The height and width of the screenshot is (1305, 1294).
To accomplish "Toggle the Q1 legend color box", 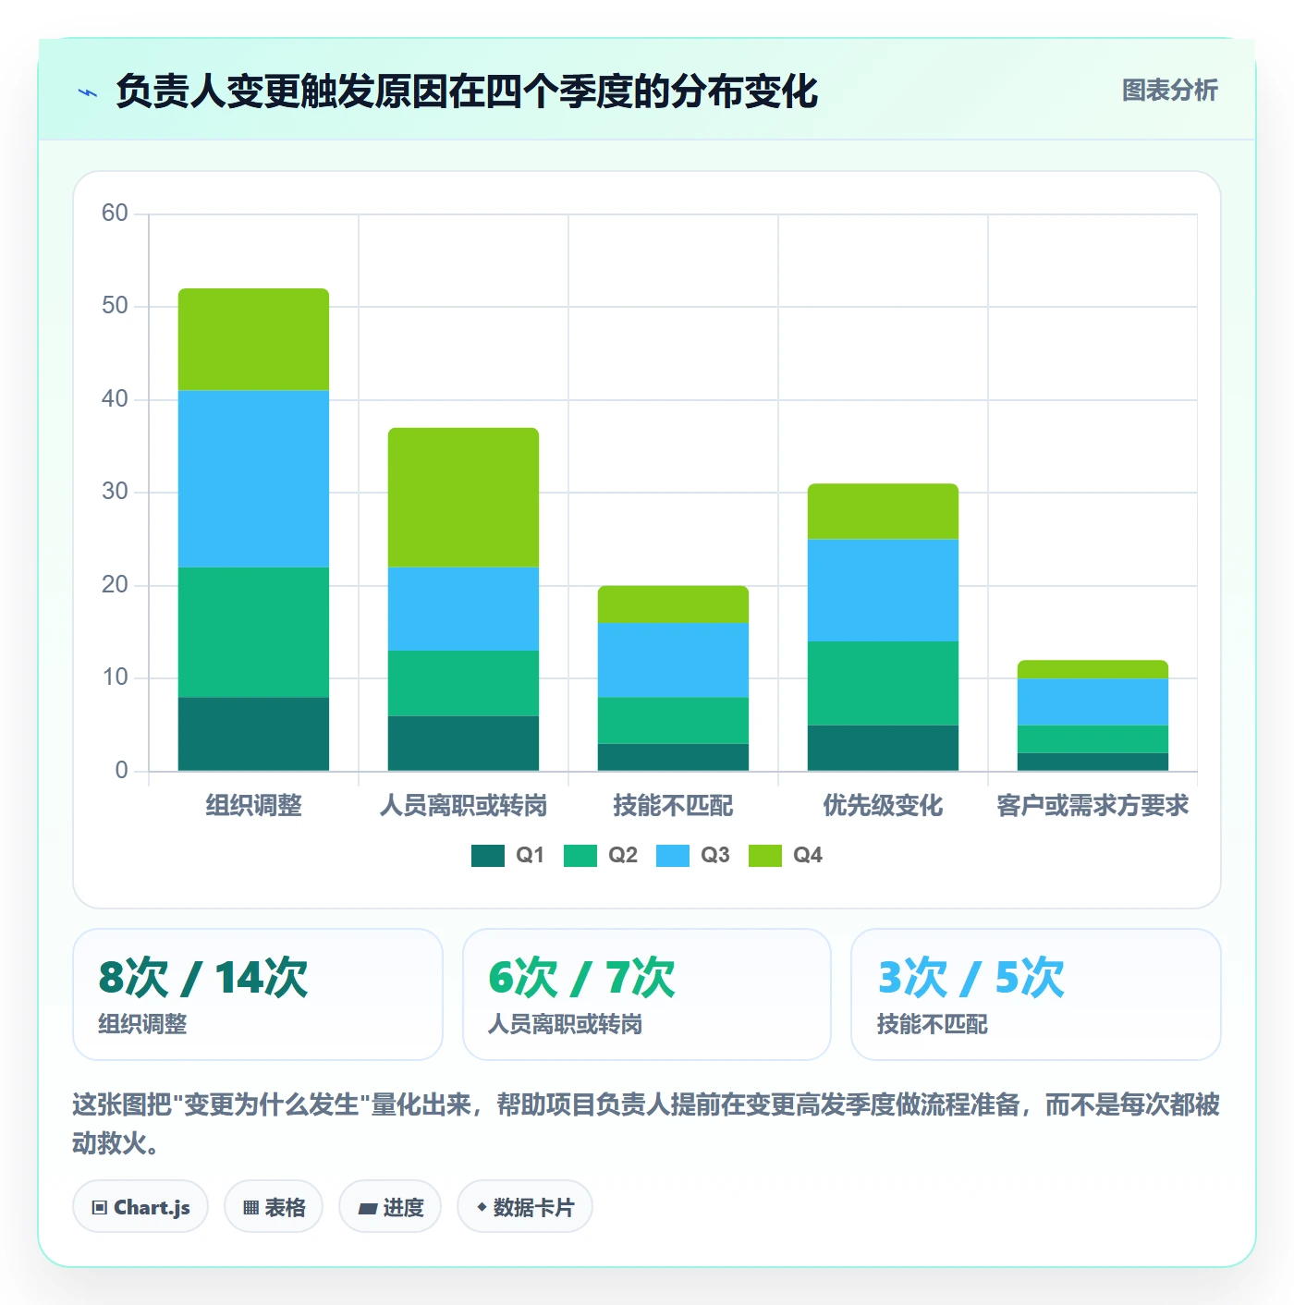I will click(x=487, y=856).
